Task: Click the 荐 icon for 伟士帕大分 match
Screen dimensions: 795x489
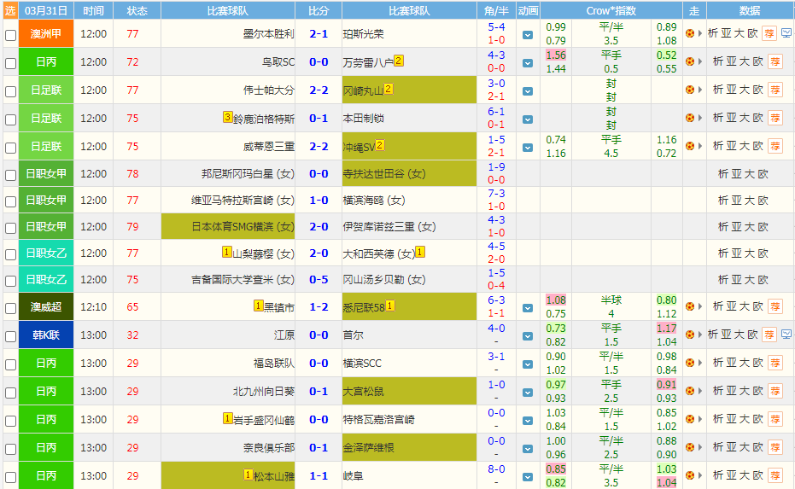Action: 775,90
